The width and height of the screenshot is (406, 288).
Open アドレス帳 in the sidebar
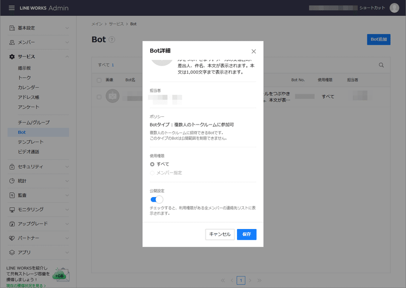point(28,97)
